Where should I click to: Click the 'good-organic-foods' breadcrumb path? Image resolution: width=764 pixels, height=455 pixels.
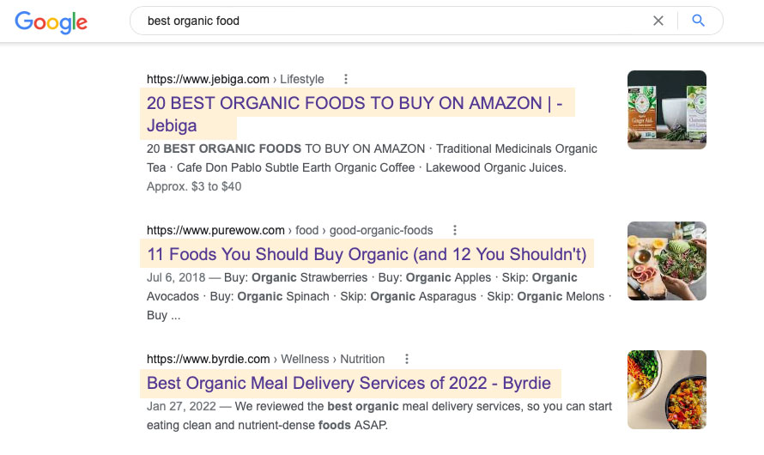tap(381, 230)
